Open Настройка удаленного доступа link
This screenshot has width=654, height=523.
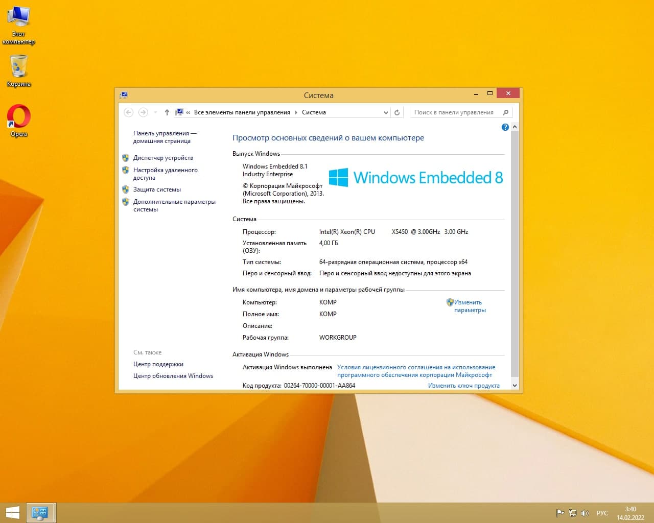[165, 174]
